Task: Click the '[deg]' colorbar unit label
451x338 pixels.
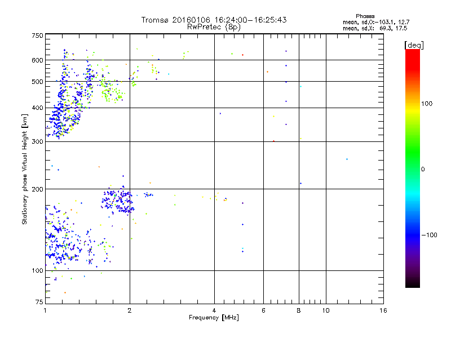Action: [414, 45]
